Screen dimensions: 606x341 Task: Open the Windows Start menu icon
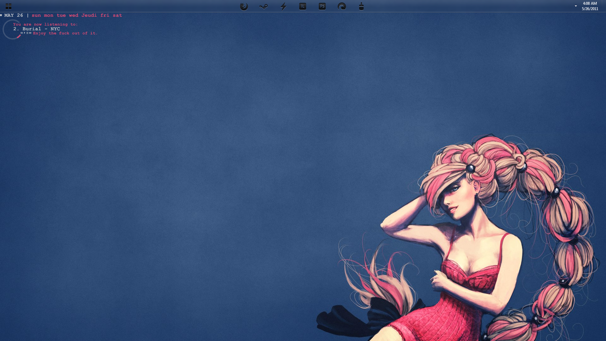click(x=9, y=6)
